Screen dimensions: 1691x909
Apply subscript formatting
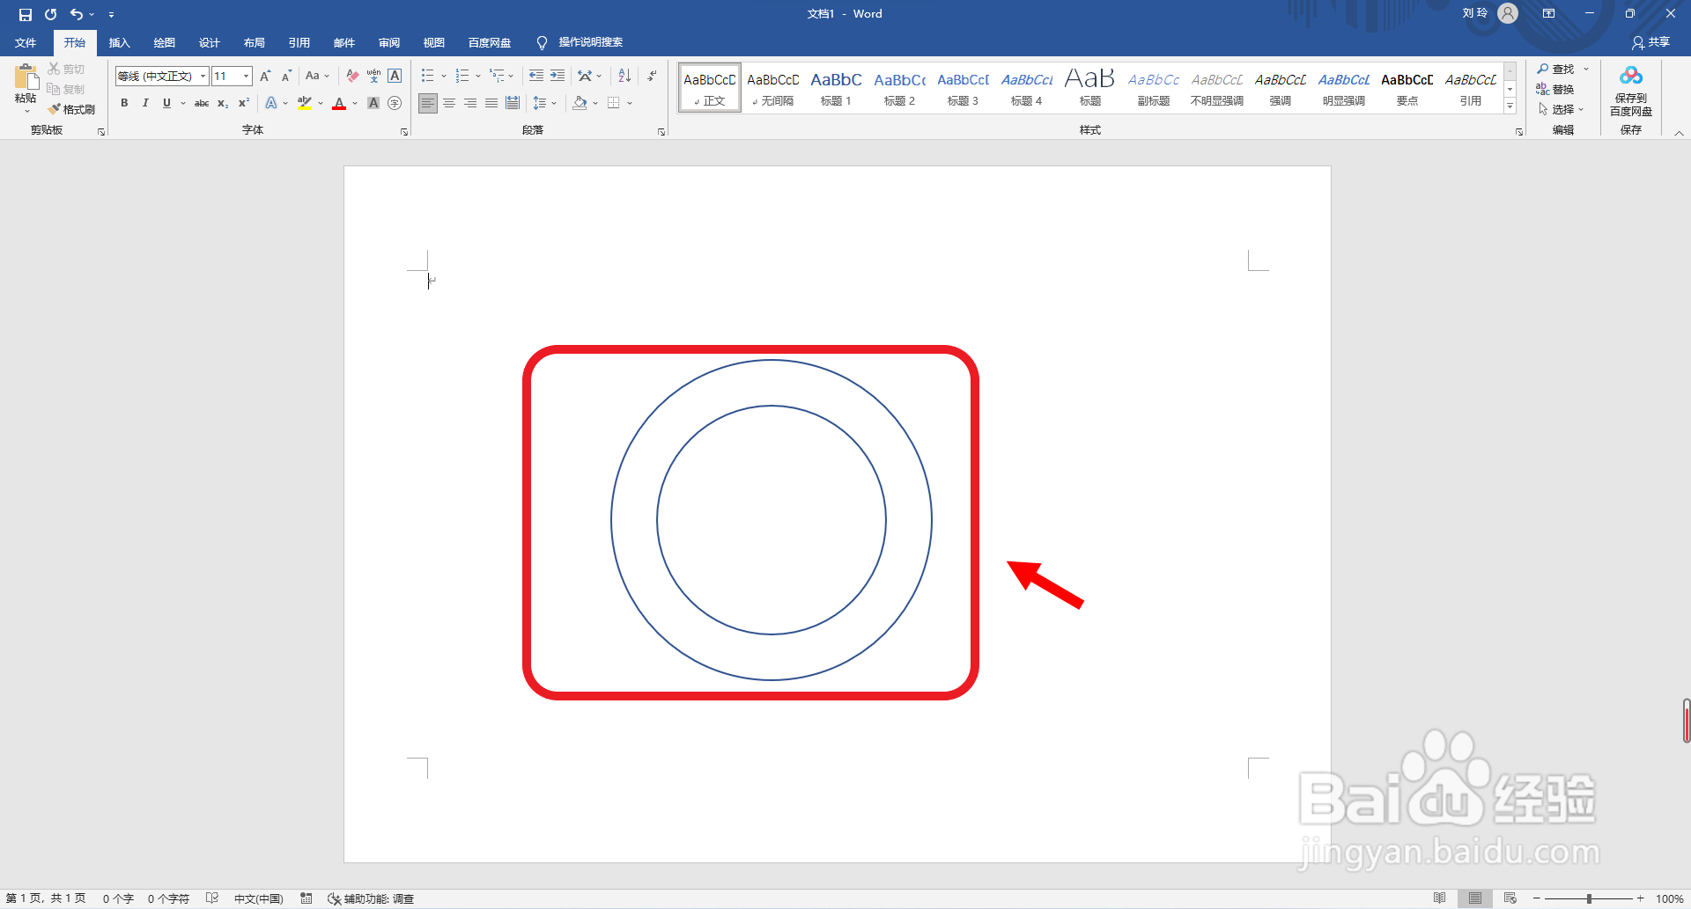(223, 103)
